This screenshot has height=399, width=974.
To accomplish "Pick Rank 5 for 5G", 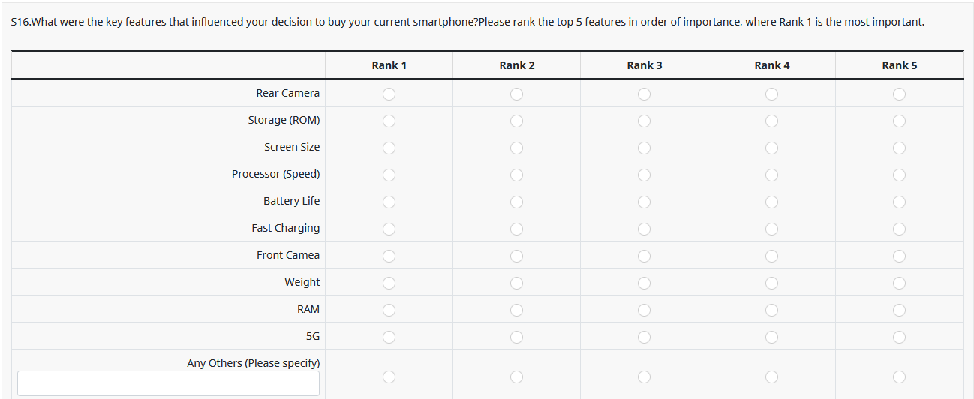I will point(899,337).
